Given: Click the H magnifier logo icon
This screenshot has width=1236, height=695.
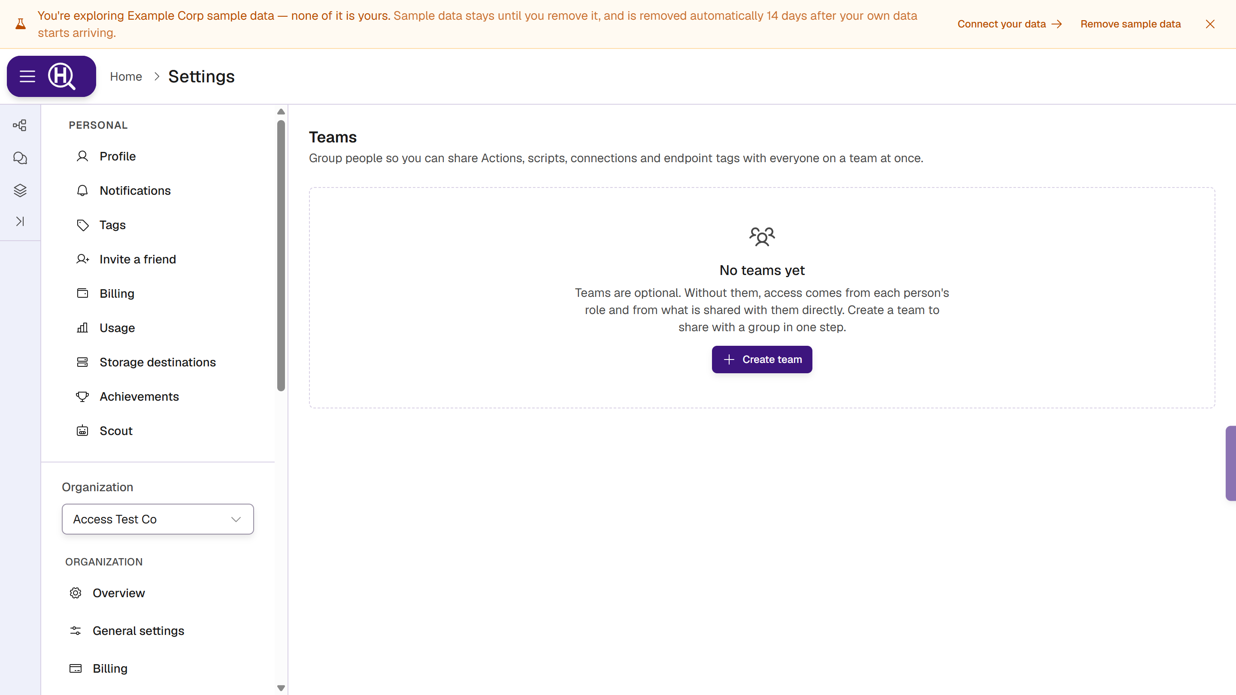Looking at the screenshot, I should click(62, 76).
